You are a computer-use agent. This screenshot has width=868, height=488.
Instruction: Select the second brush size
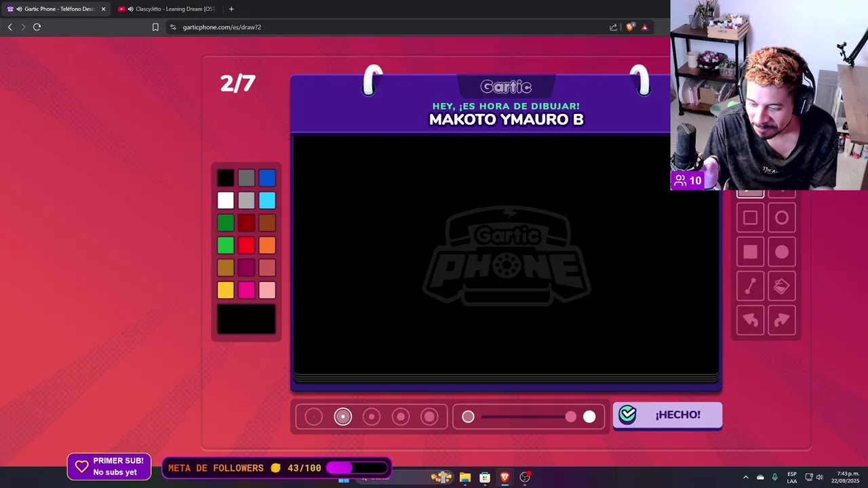(x=342, y=417)
